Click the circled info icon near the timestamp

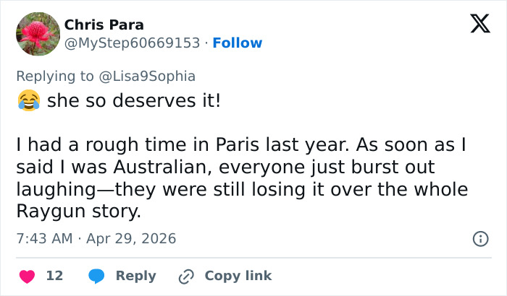coord(479,238)
